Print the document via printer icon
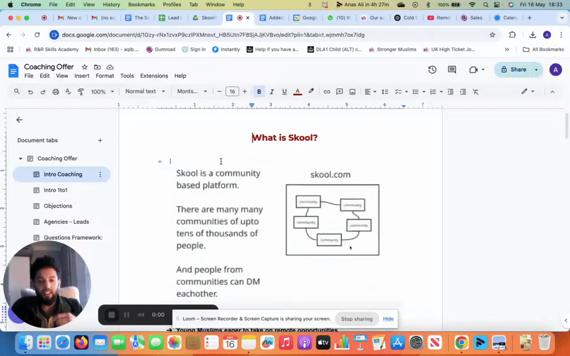 click(x=56, y=92)
